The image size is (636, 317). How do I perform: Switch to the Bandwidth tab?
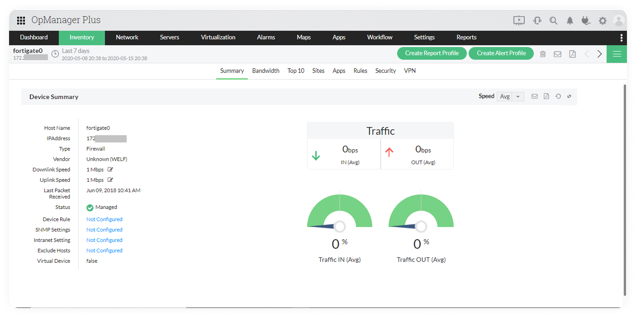pos(266,71)
